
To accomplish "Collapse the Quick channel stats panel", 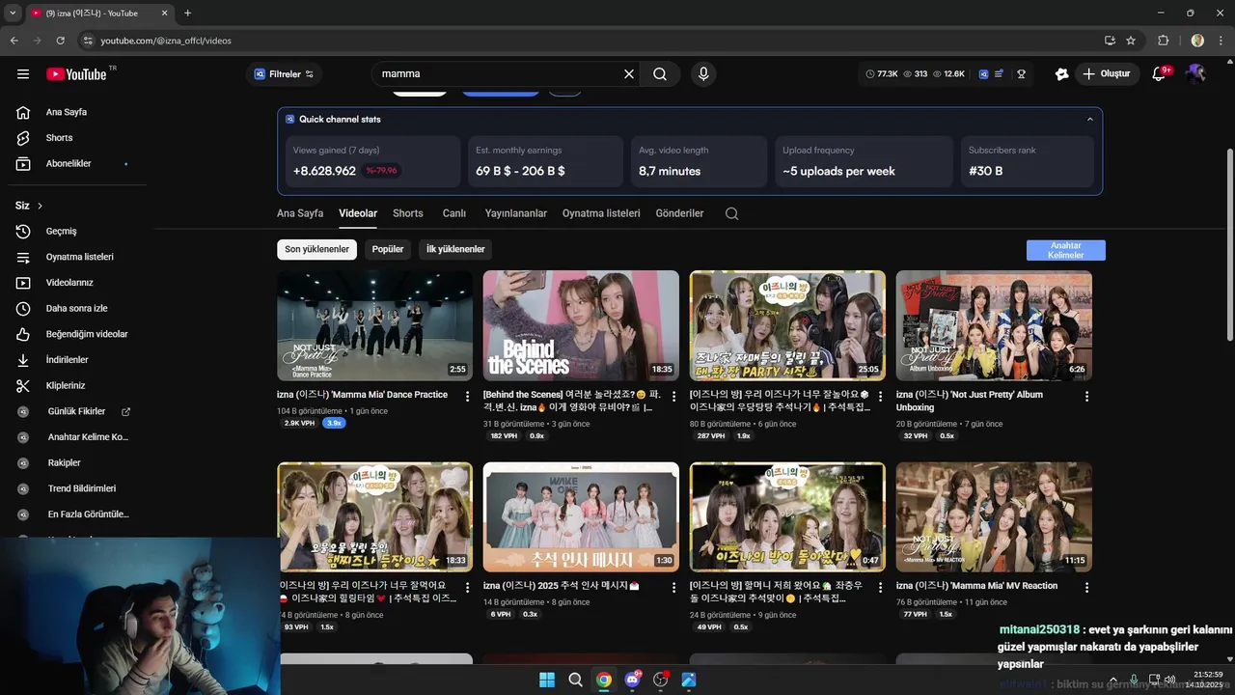I will click(1090, 120).
